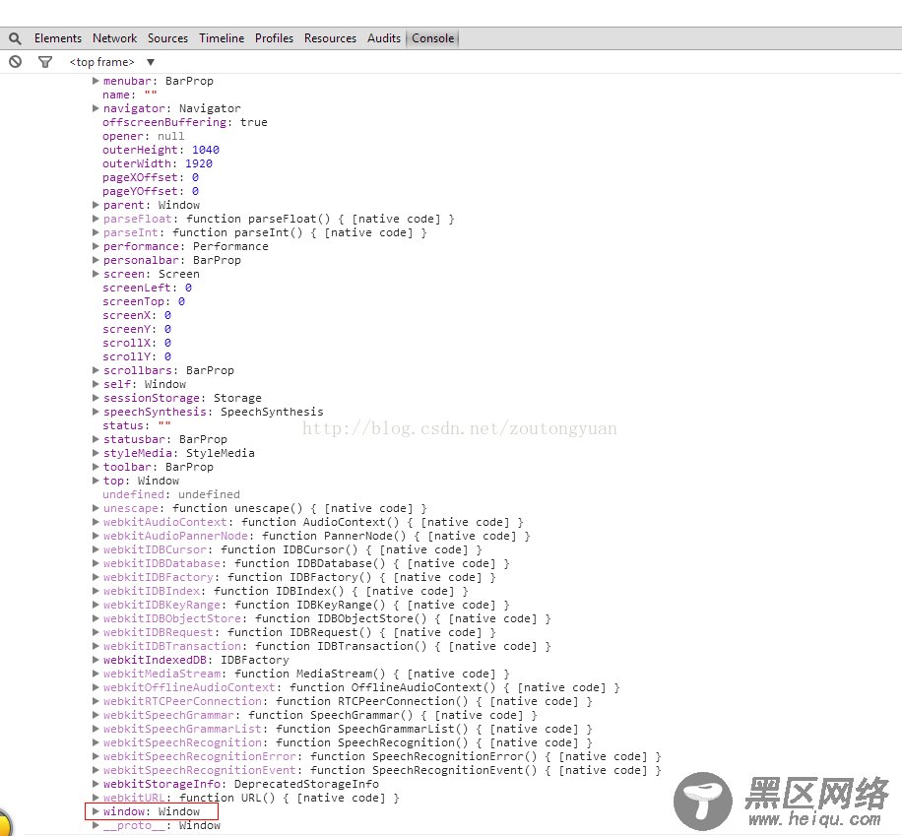Expand the styleMedia: StyleMedia property
Viewport: 902px width, 836px height.
coord(96,453)
